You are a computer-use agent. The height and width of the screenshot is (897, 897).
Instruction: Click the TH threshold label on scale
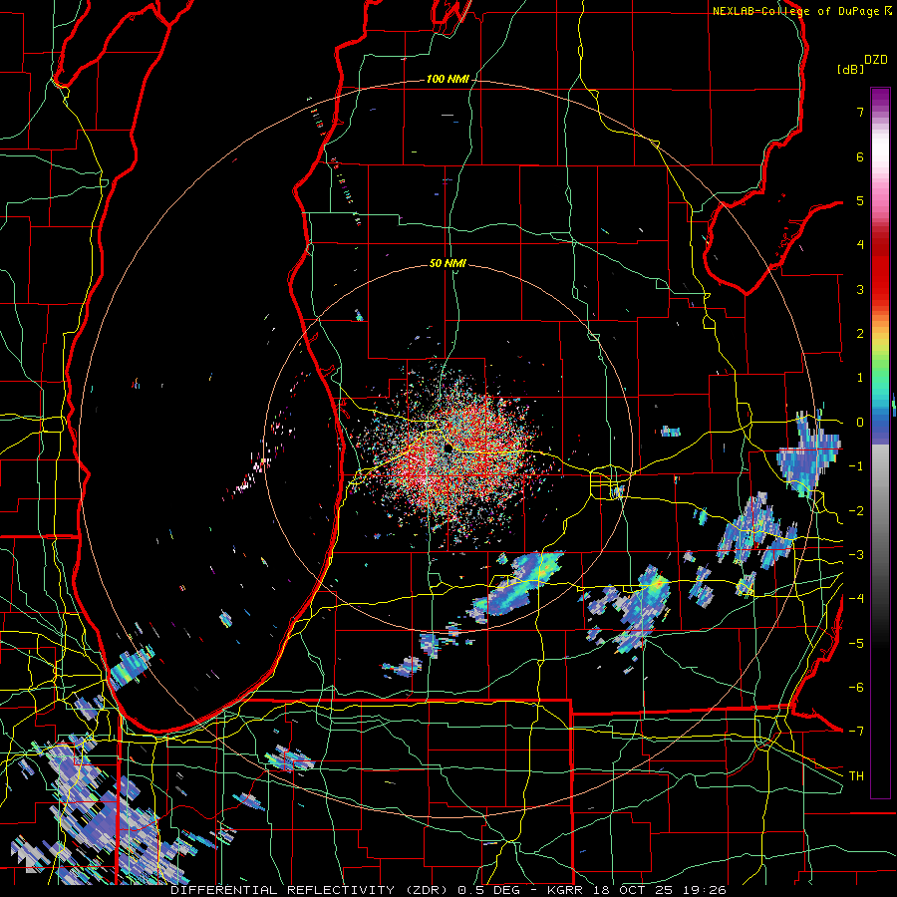pyautogui.click(x=856, y=775)
